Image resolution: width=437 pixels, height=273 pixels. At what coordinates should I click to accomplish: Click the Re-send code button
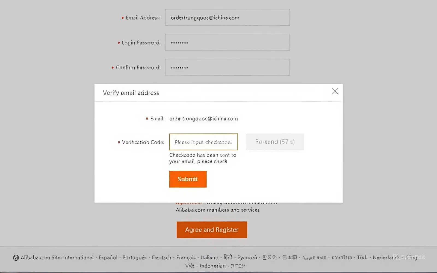tap(275, 142)
